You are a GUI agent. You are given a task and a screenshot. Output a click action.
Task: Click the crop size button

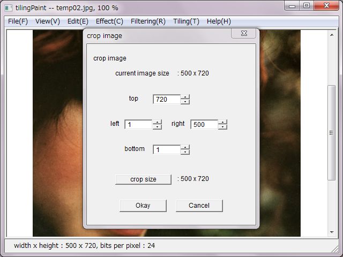(x=143, y=179)
